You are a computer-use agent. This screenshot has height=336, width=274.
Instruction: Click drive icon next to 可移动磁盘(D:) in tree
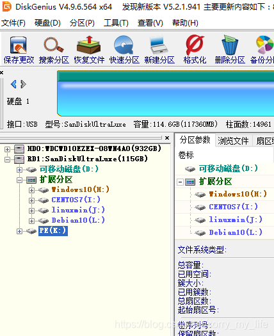[31, 170]
